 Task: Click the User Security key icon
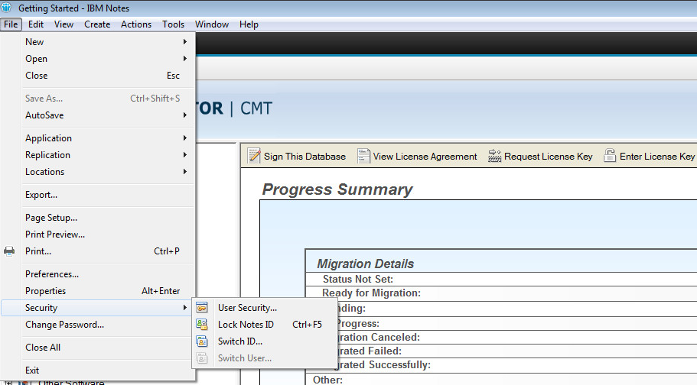[202, 308]
